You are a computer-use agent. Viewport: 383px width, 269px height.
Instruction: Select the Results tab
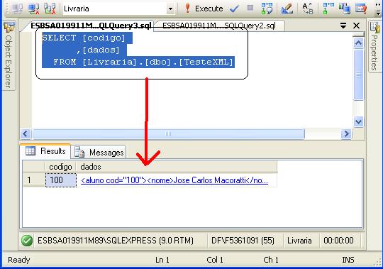point(45,151)
